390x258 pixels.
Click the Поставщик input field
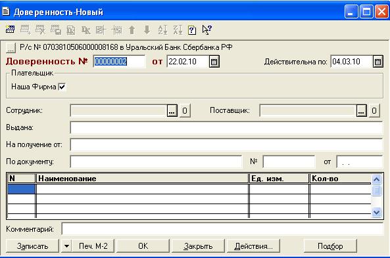click(x=308, y=110)
